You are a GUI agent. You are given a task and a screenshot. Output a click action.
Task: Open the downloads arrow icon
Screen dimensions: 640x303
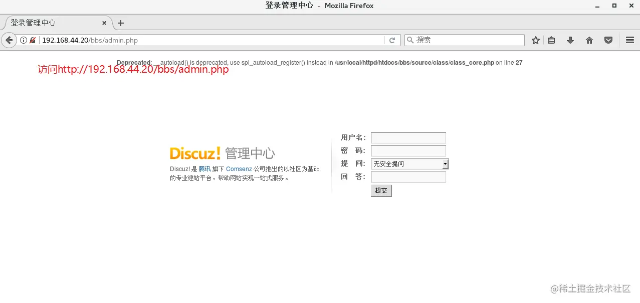point(570,40)
